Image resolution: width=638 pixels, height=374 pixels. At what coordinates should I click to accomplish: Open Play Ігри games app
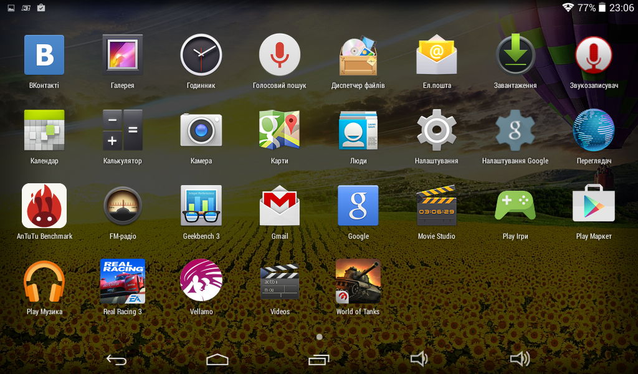coord(515,206)
